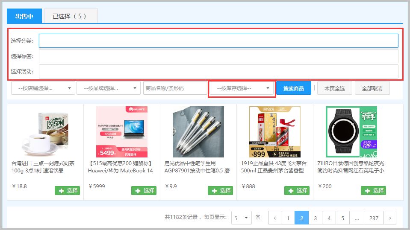Click the ¥5999 price
Viewport: 410px width, 230px height.
click(x=97, y=186)
